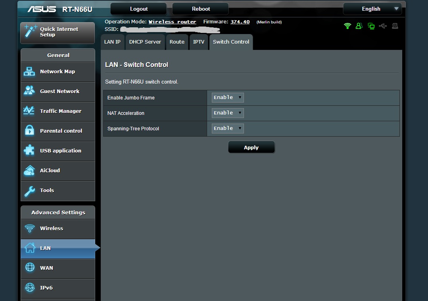The height and width of the screenshot is (301, 428).
Task: Click the Quick Internet Setup wand icon
Action: pos(30,31)
